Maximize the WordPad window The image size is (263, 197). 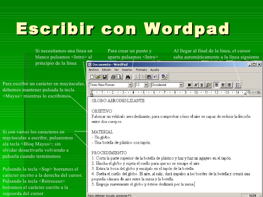tap(254, 64)
